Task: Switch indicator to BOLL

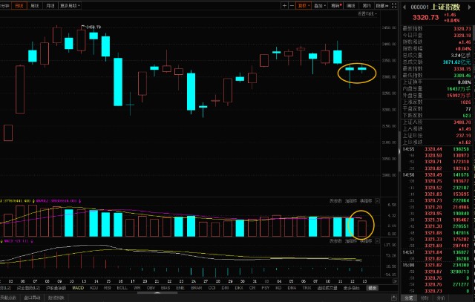Action: pos(122,288)
